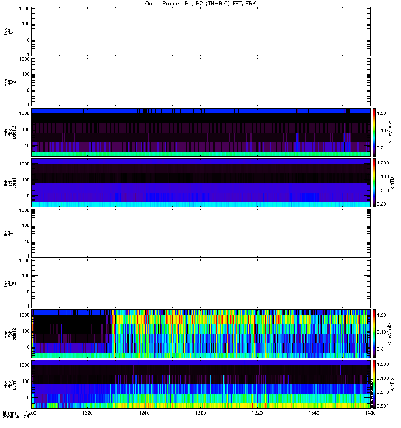Click the "<|mV/m|>" unit label beside thc edc12 color bar
Image resolution: width=401 pixels, height=428 pixels.
[x=390, y=333]
